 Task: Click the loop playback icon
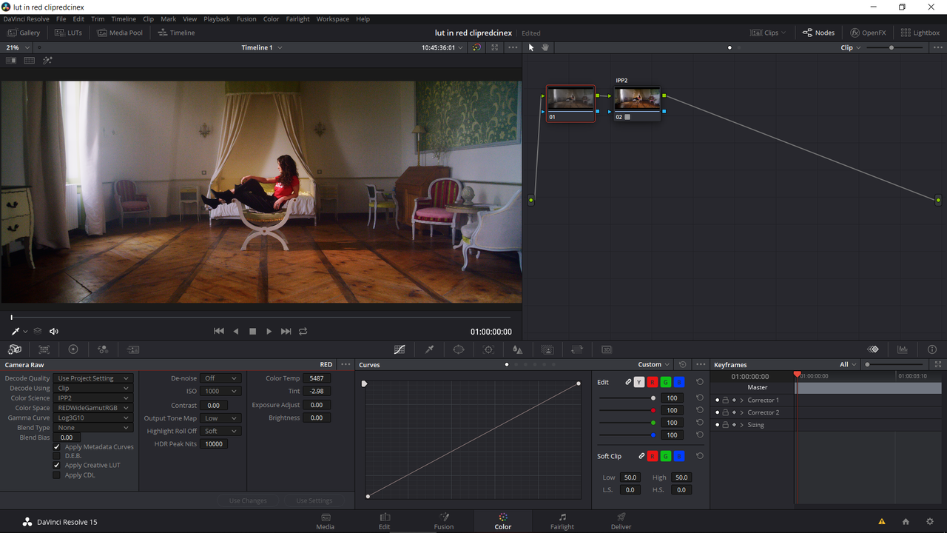pos(303,332)
